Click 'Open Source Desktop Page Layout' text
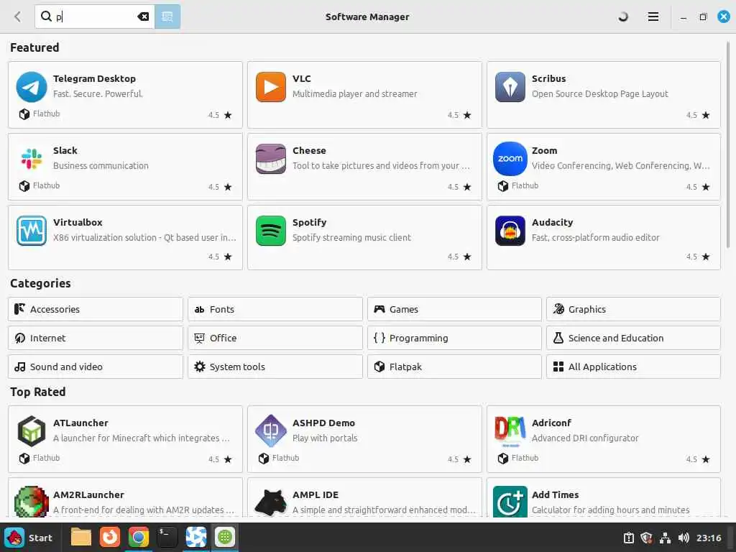The width and height of the screenshot is (736, 552). coord(600,94)
